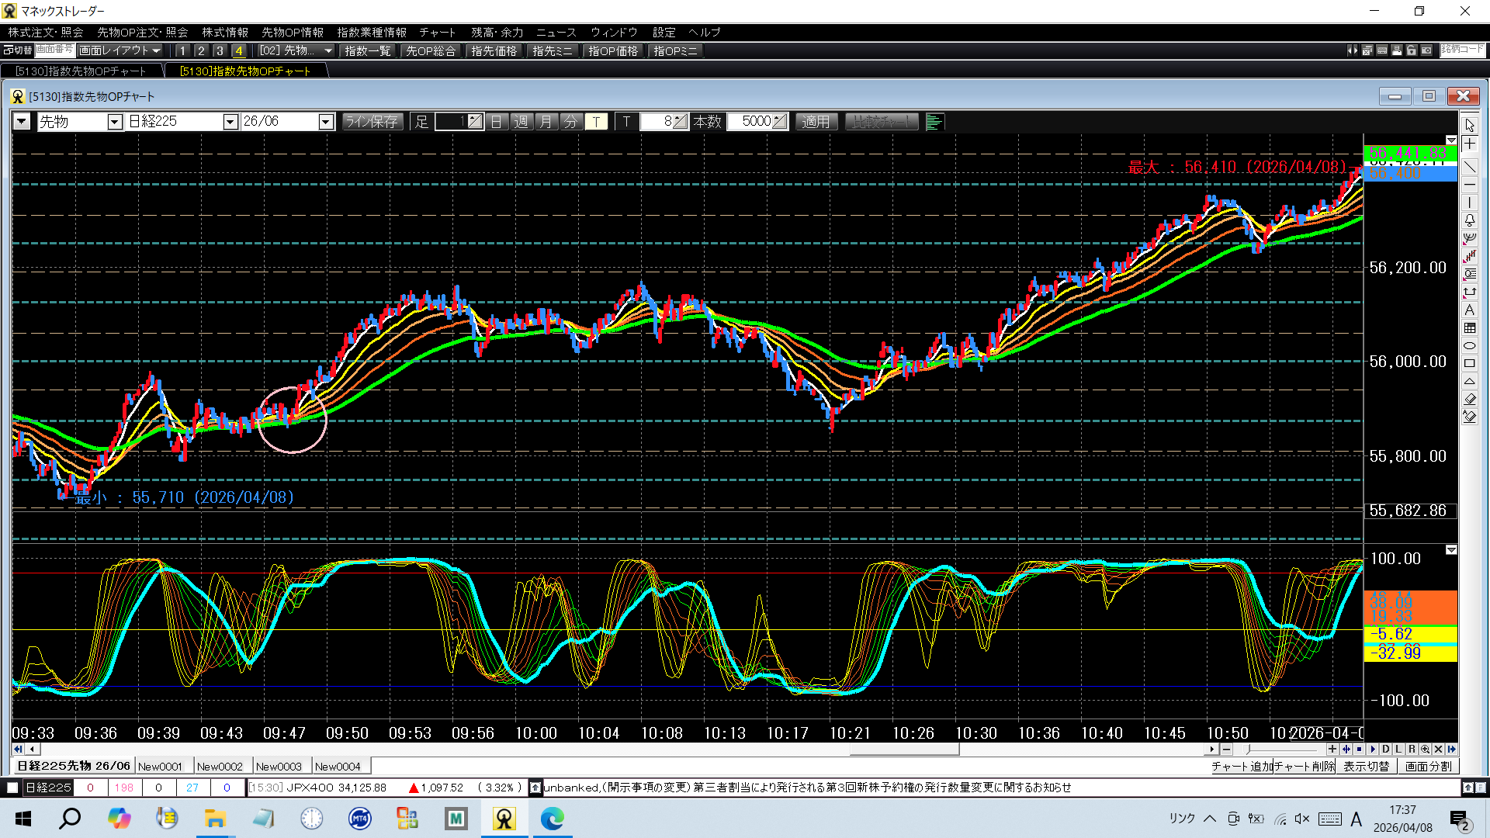Screen dimensions: 1490x838
Task: Select the ellipse drawing tool
Action: click(1469, 345)
